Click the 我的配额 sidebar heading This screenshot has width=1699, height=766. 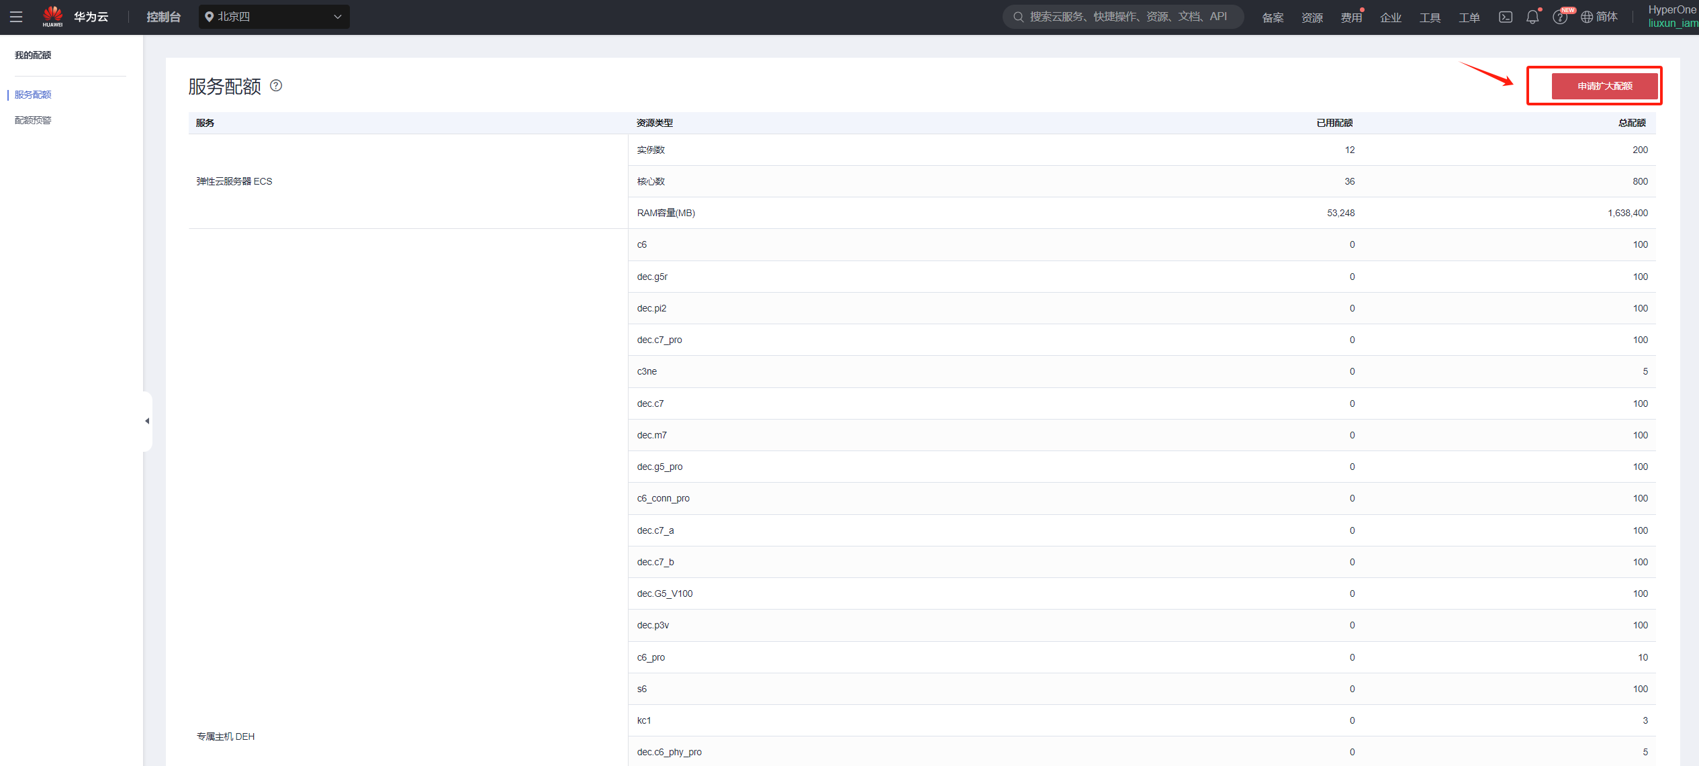tap(33, 55)
